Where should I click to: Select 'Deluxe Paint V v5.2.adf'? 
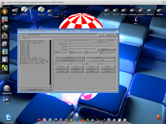pyautogui.click(x=31, y=42)
